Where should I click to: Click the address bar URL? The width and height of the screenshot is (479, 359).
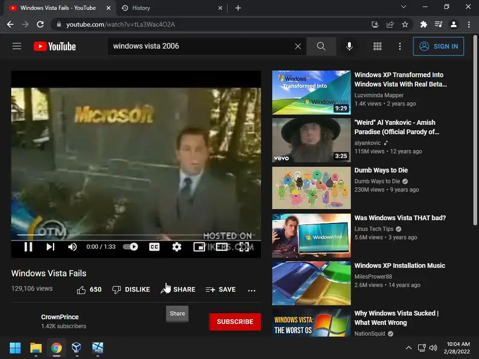(x=120, y=24)
